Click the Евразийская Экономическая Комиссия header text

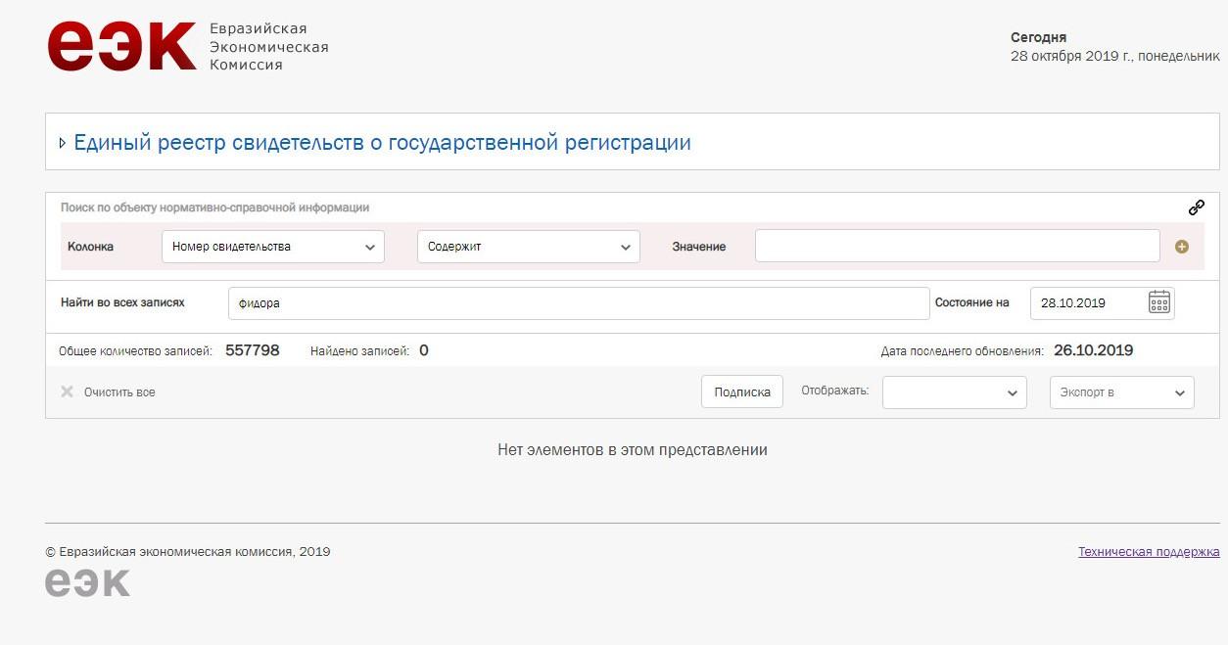pos(269,47)
